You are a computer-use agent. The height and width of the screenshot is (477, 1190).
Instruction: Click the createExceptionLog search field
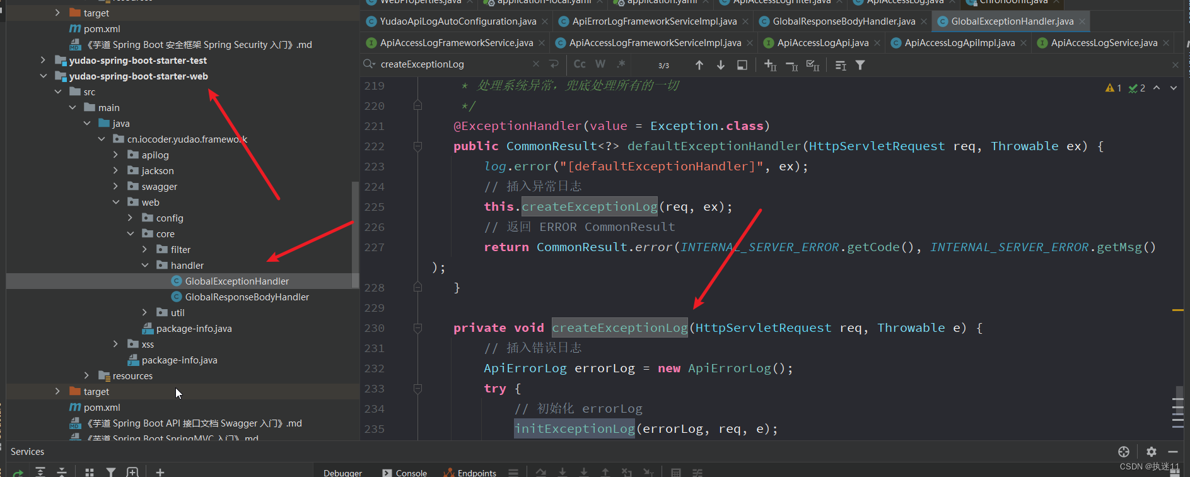pyautogui.click(x=454, y=64)
